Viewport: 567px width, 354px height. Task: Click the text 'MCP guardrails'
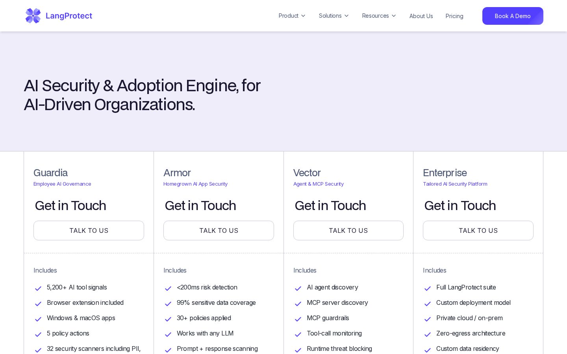(328, 318)
